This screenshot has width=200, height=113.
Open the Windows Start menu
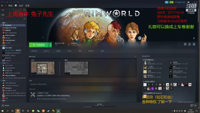pos(2,111)
